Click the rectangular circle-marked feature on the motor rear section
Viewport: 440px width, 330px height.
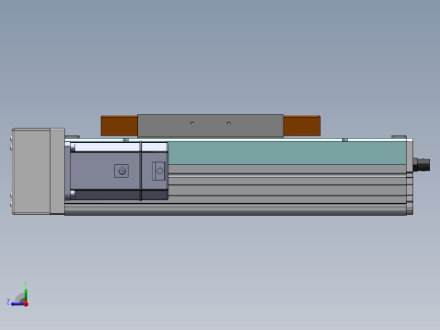point(159,171)
